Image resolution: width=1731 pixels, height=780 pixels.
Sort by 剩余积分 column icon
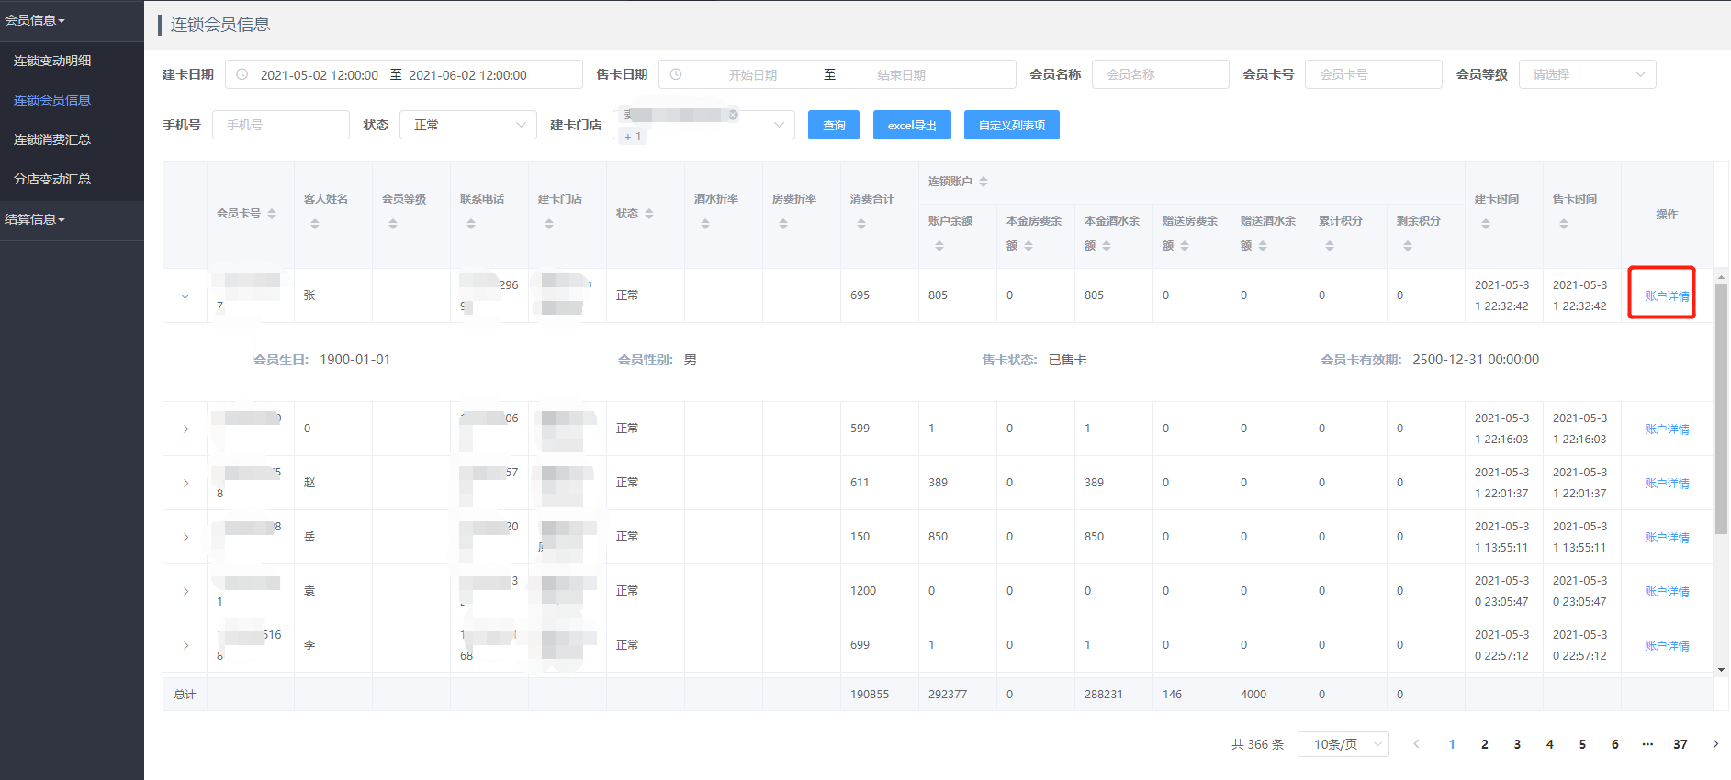click(x=1408, y=246)
